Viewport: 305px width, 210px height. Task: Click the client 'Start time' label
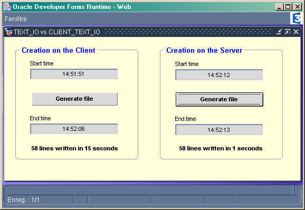(42, 63)
